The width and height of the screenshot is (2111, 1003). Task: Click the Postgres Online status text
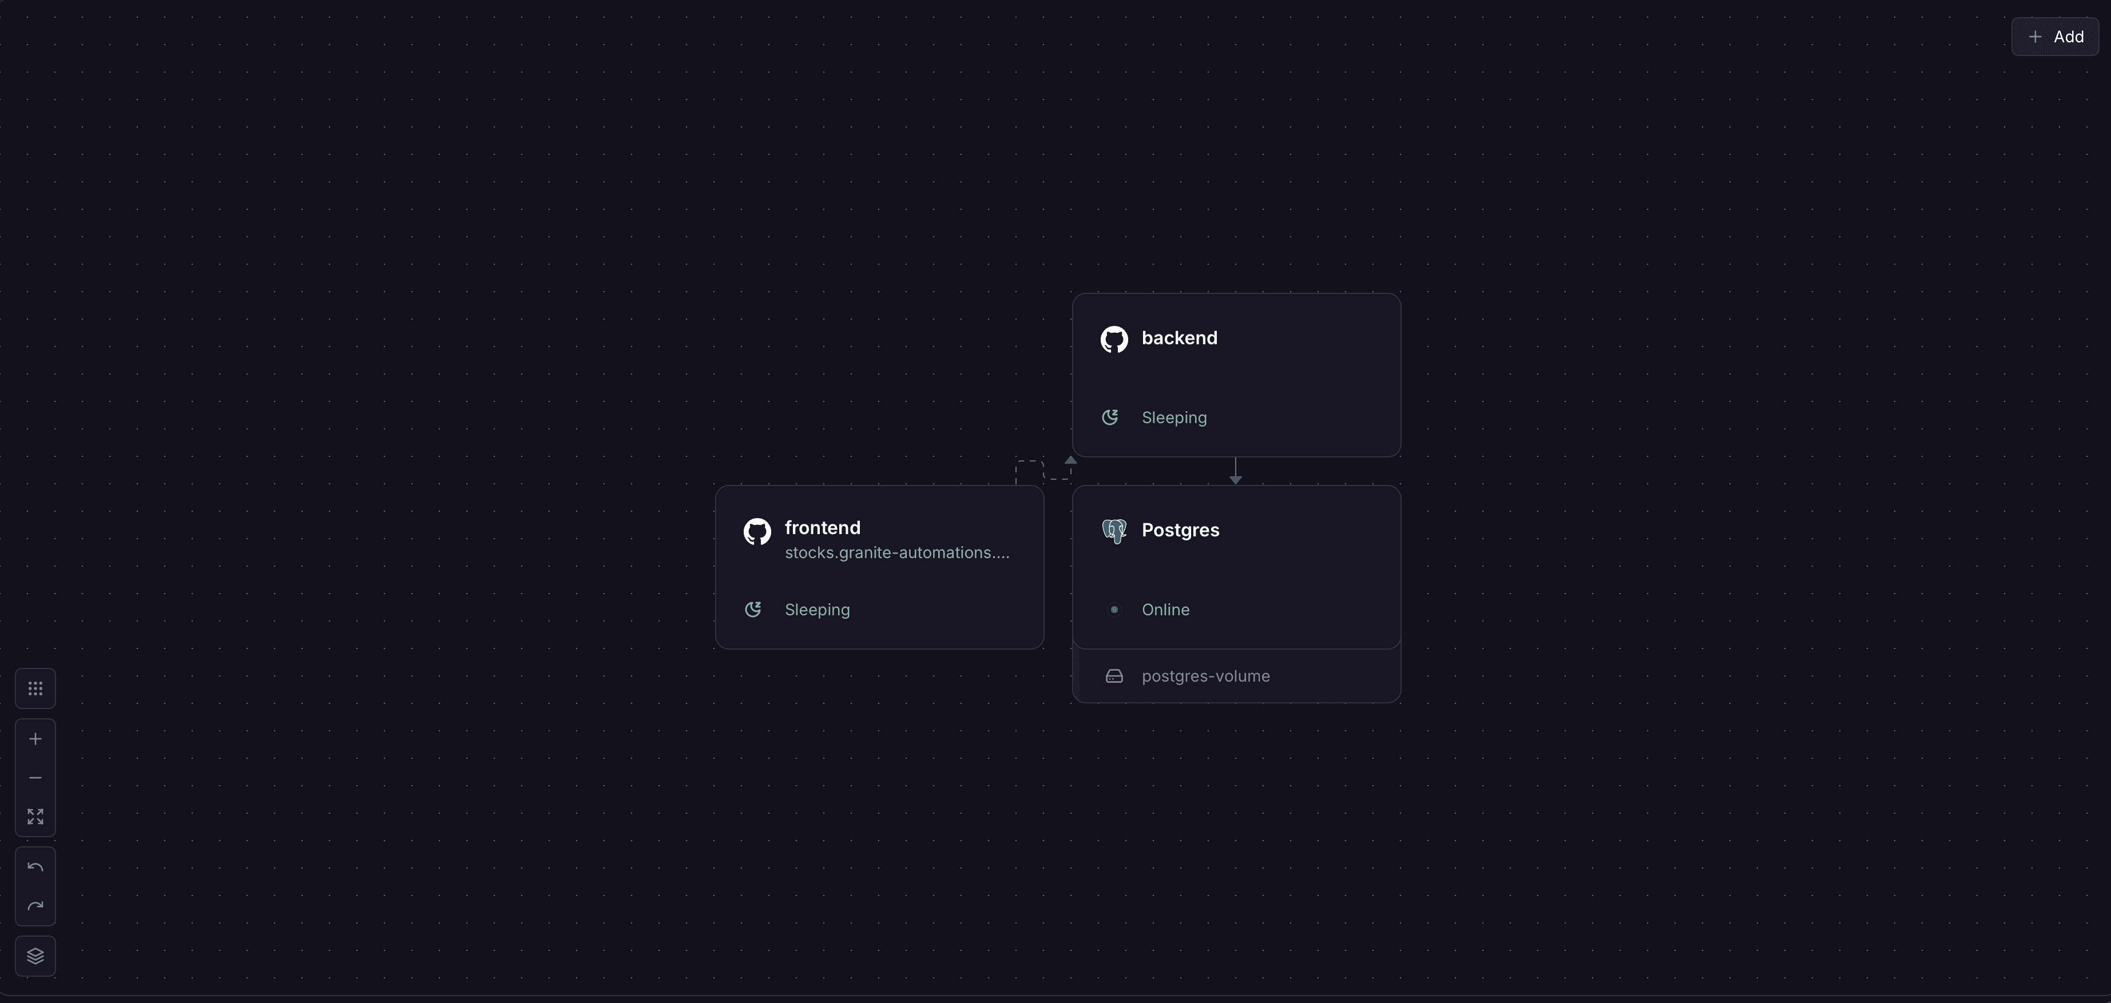(1165, 610)
